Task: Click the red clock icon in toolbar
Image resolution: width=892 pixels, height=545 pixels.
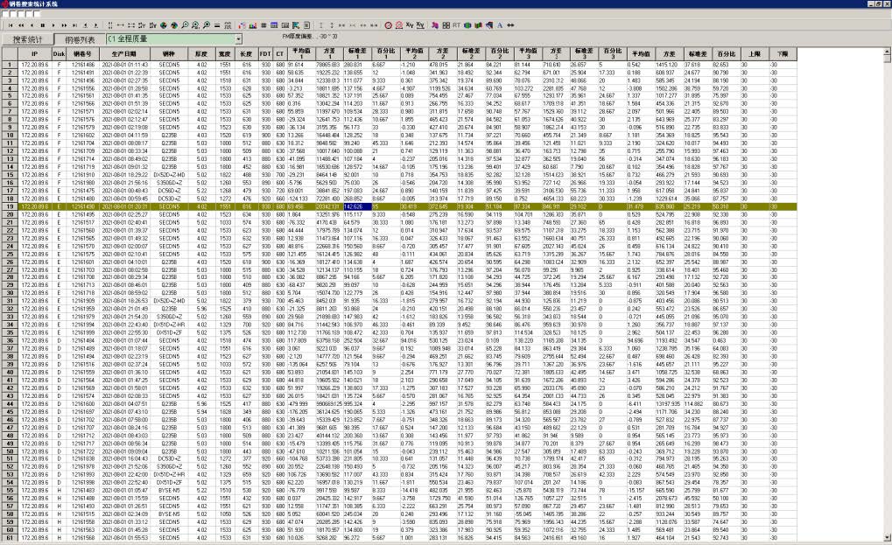Action: pos(388,25)
